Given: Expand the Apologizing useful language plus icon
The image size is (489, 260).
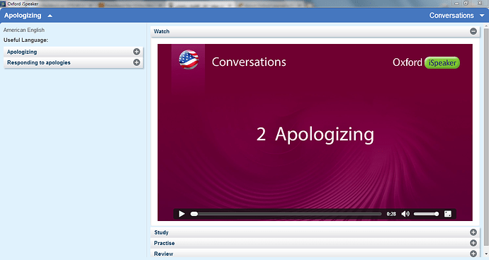Looking at the screenshot, I should click(137, 52).
